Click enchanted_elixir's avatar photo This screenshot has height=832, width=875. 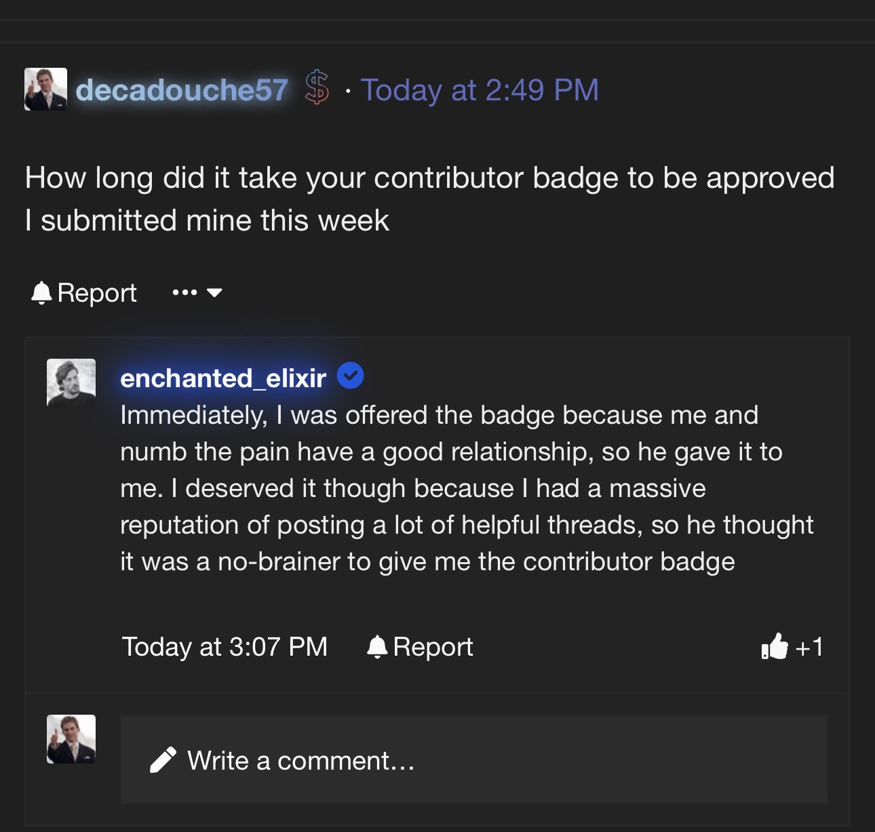point(71,382)
